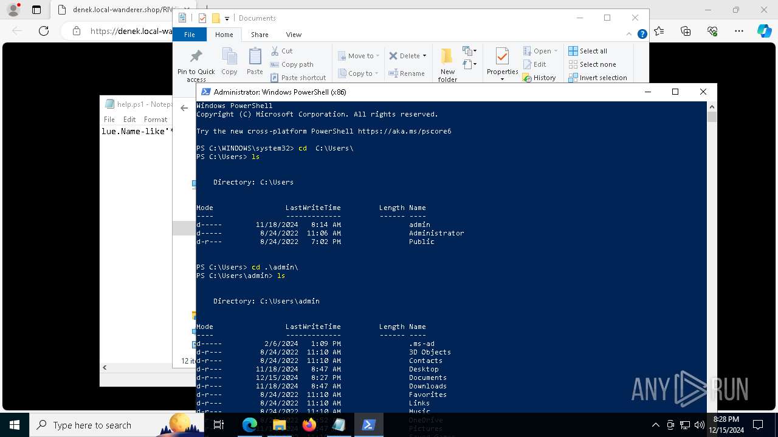The width and height of the screenshot is (778, 437).
Task: Switch to the View ribbon tab
Action: (294, 35)
